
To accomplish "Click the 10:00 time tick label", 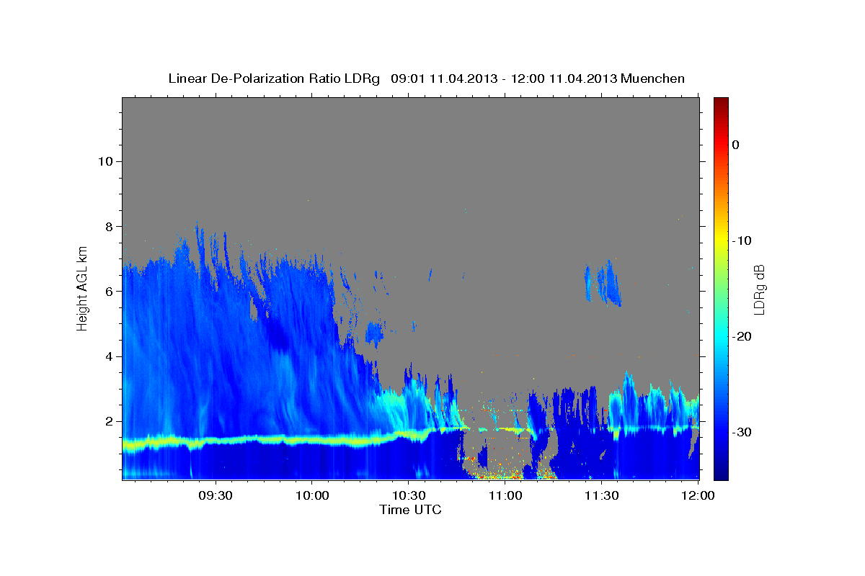I will 311,495.
